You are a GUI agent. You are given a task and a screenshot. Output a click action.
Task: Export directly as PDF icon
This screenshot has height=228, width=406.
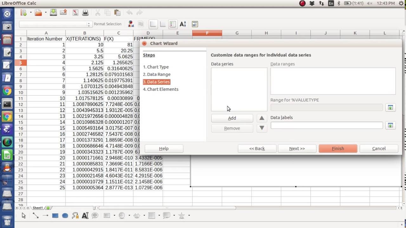tap(75, 12)
